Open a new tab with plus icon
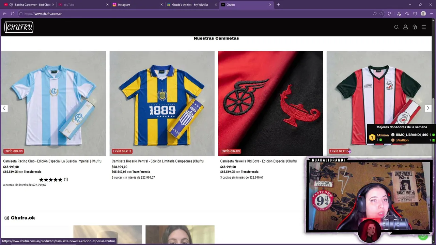Screen dimensions: 436x245 [278, 4]
